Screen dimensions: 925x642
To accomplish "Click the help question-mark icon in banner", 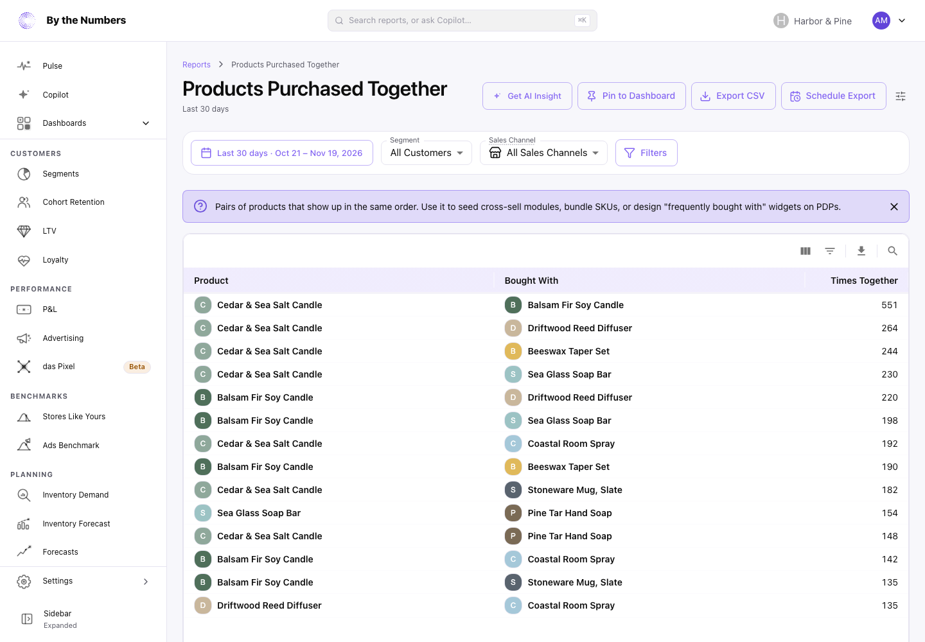I will 200,206.
